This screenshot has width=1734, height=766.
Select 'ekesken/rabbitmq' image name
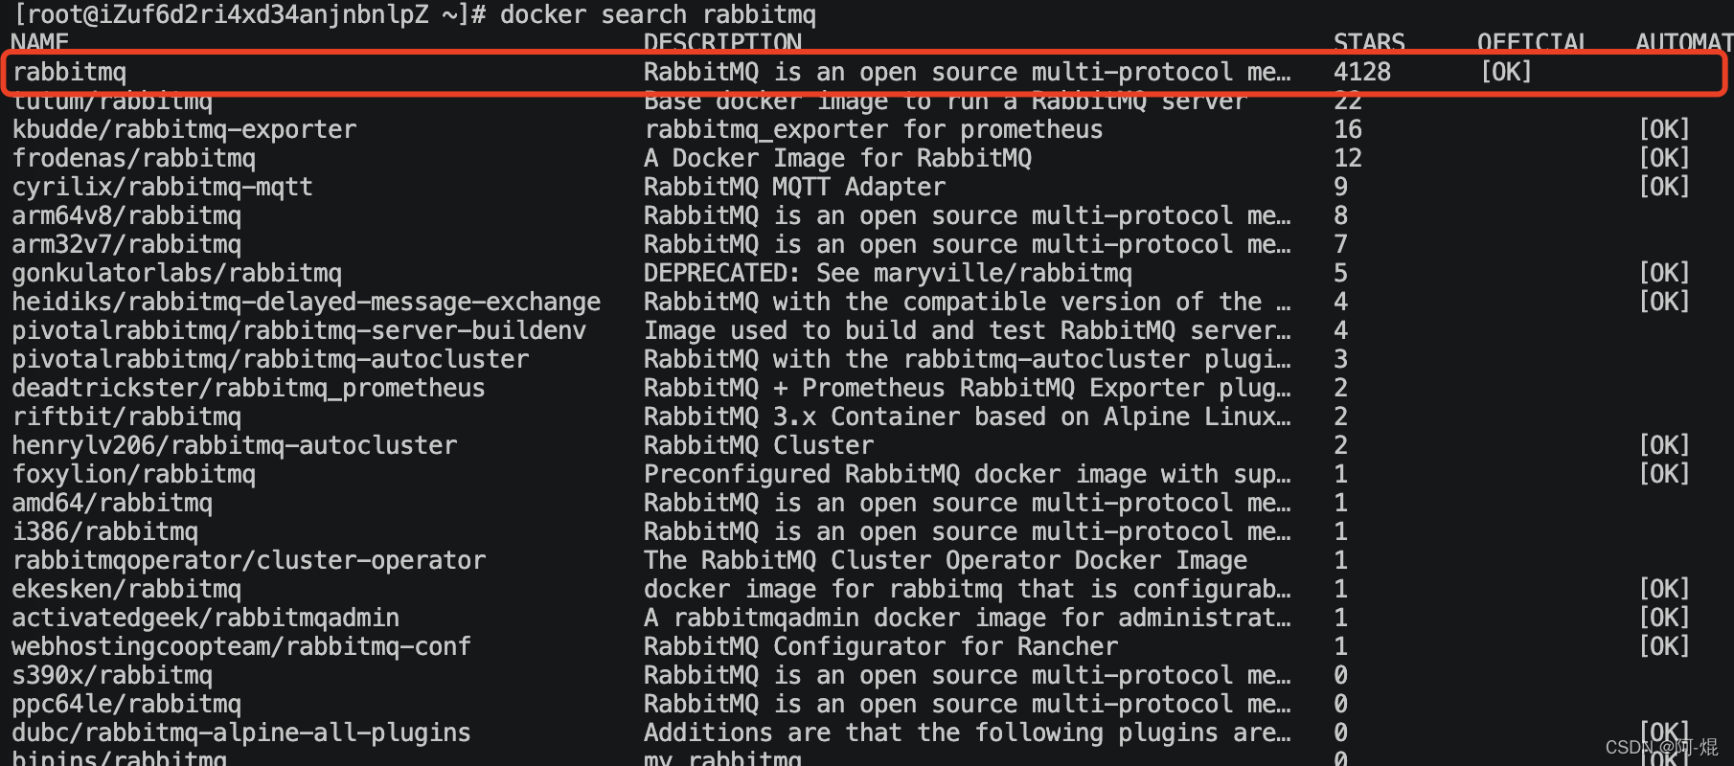[x=126, y=589]
